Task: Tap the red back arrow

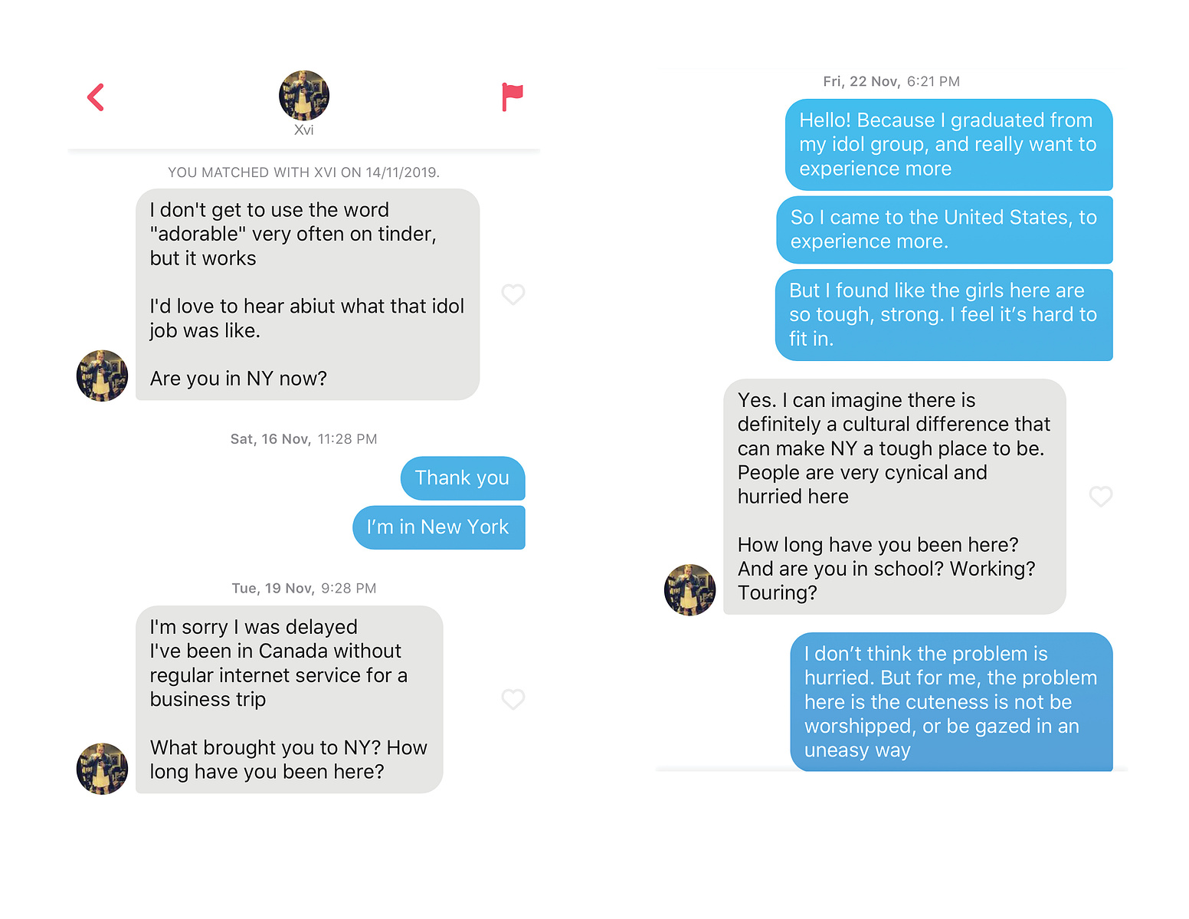Action: (x=96, y=97)
